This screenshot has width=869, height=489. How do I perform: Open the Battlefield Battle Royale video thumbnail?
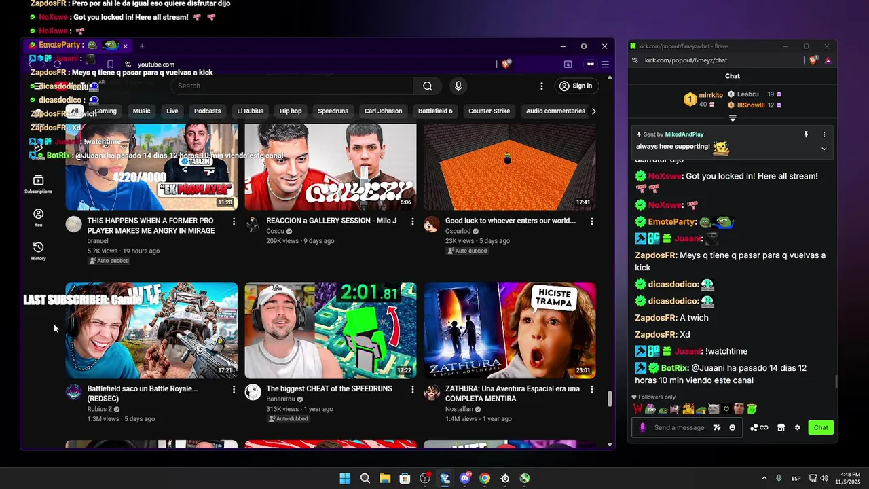pos(151,330)
